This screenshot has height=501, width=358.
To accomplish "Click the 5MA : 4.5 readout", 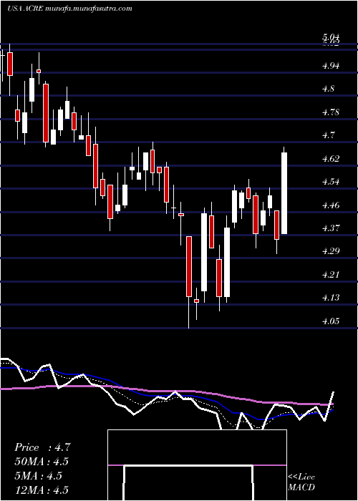I will tap(38, 476).
